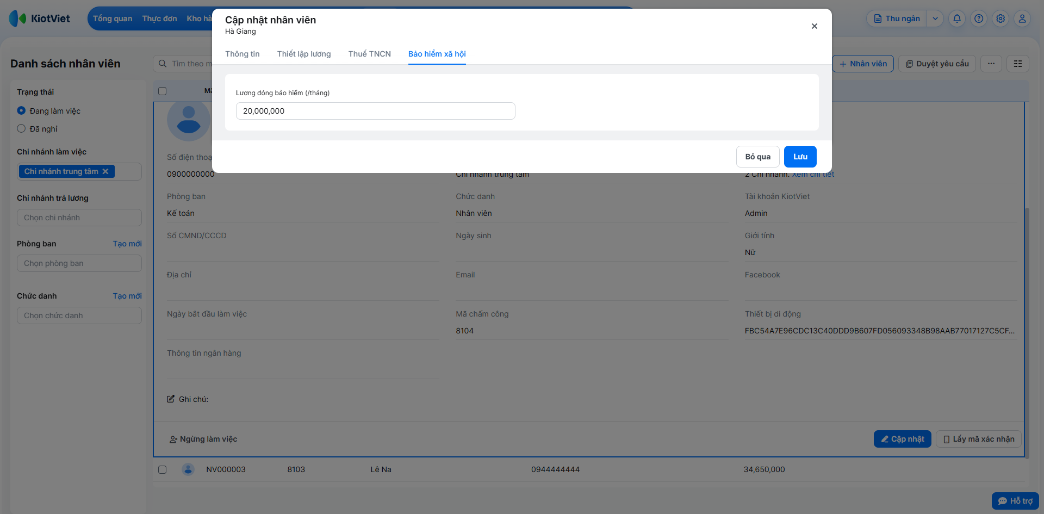Image resolution: width=1044 pixels, height=514 pixels.
Task: Click Tạo mới beside Chức danh
Action: 127,296
